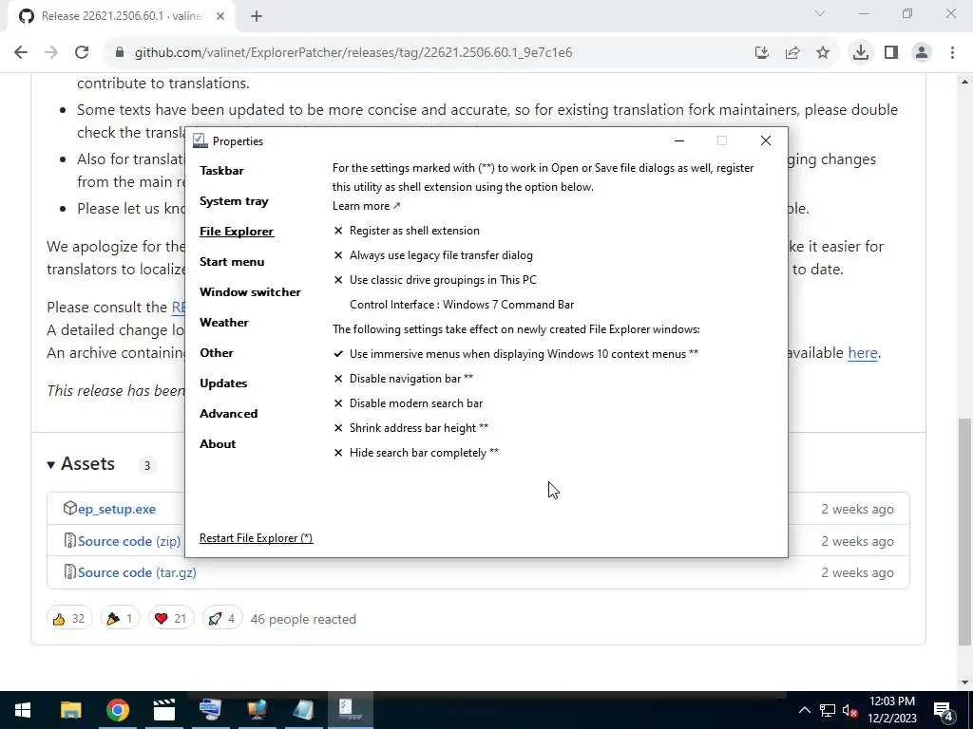Share this page via the share icon

click(792, 53)
